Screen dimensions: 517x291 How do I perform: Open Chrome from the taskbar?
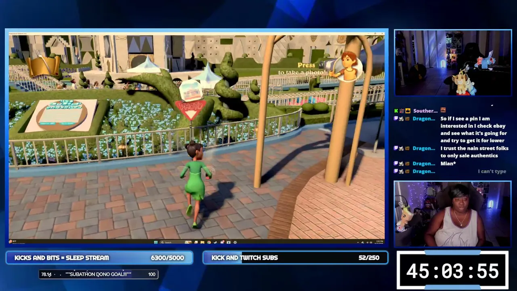[x=209, y=242]
